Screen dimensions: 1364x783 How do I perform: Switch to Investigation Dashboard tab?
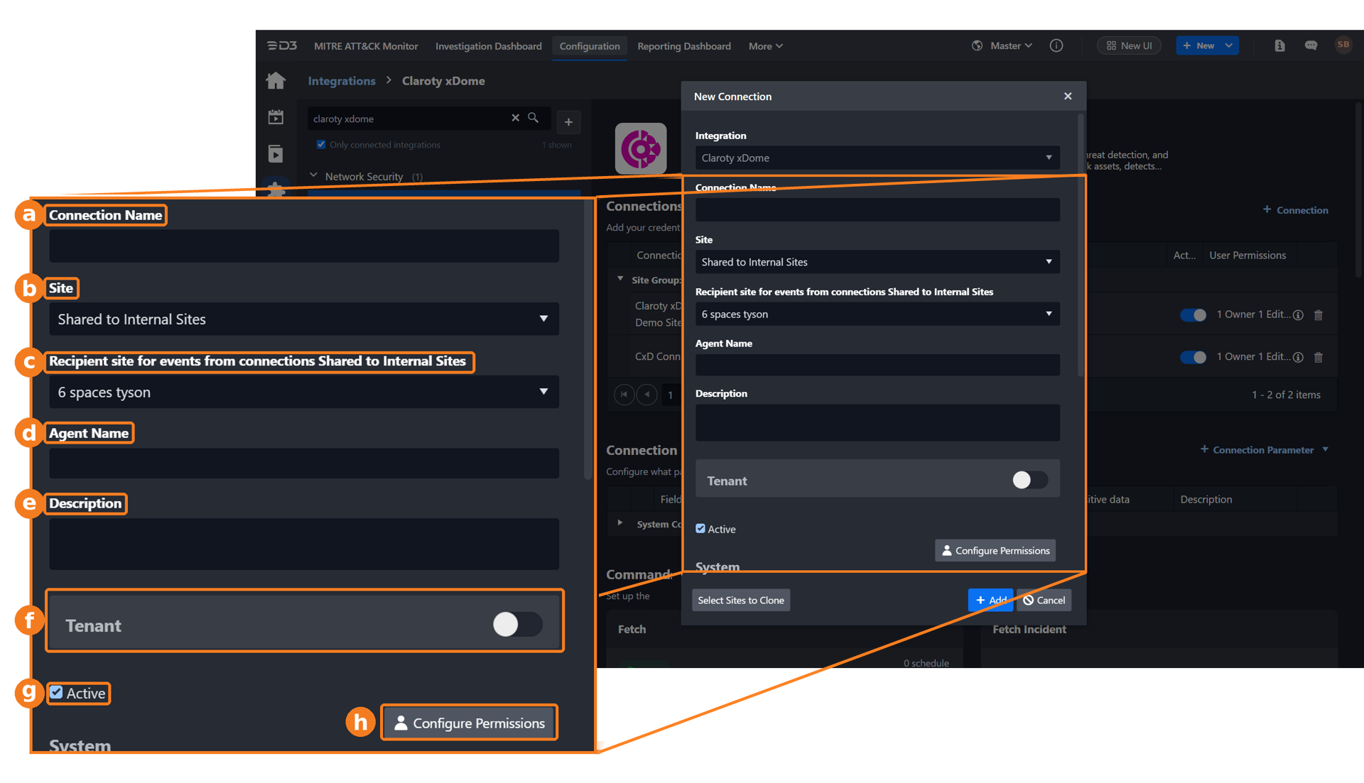488,46
